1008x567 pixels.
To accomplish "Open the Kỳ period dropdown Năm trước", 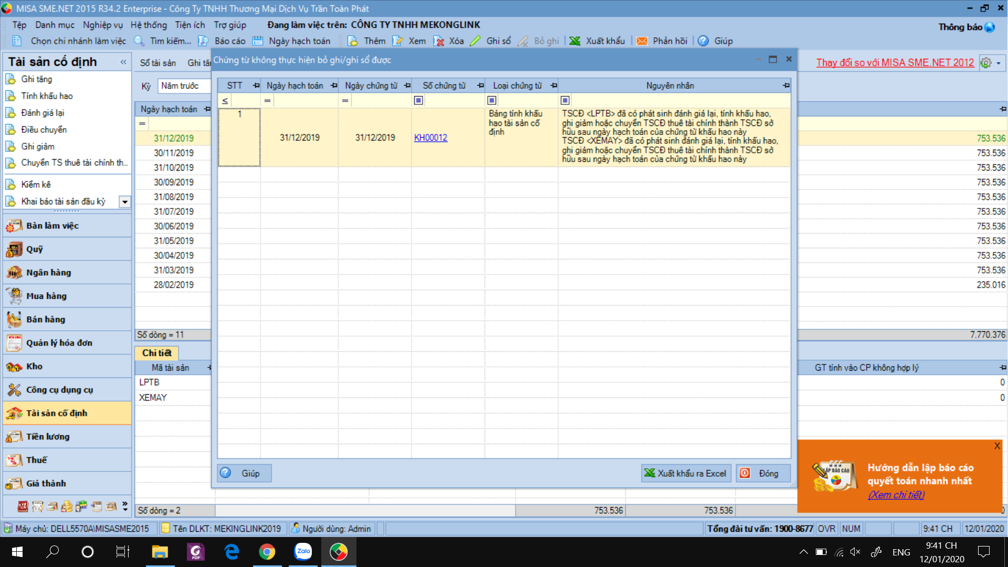I will (184, 86).
